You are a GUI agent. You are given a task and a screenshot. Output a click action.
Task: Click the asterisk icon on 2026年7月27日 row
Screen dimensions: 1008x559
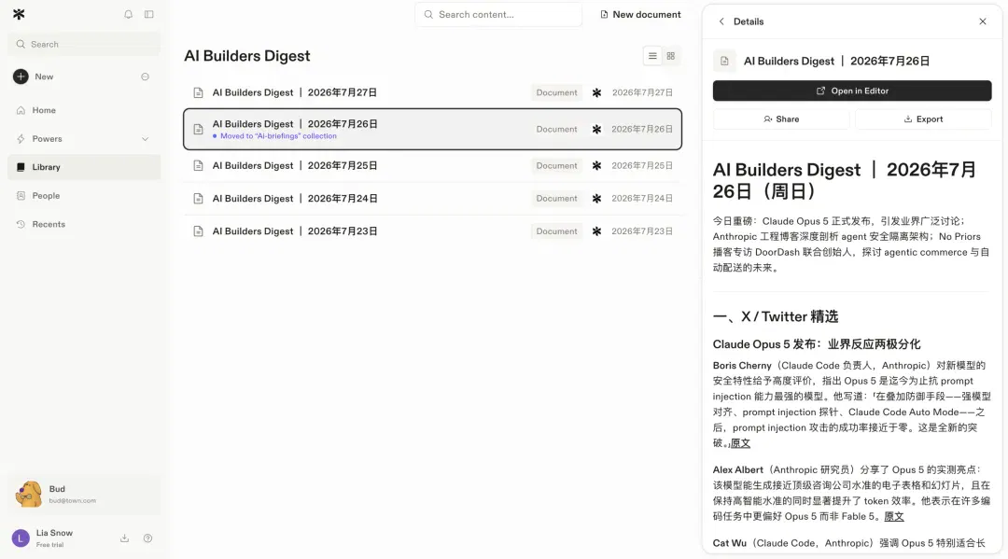pyautogui.click(x=596, y=92)
